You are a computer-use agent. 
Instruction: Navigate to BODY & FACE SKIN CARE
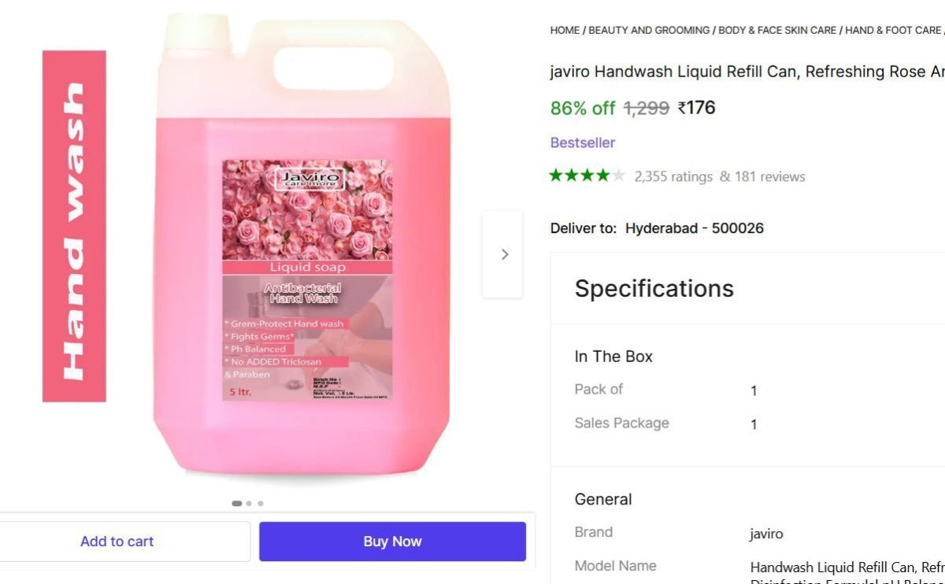777,30
